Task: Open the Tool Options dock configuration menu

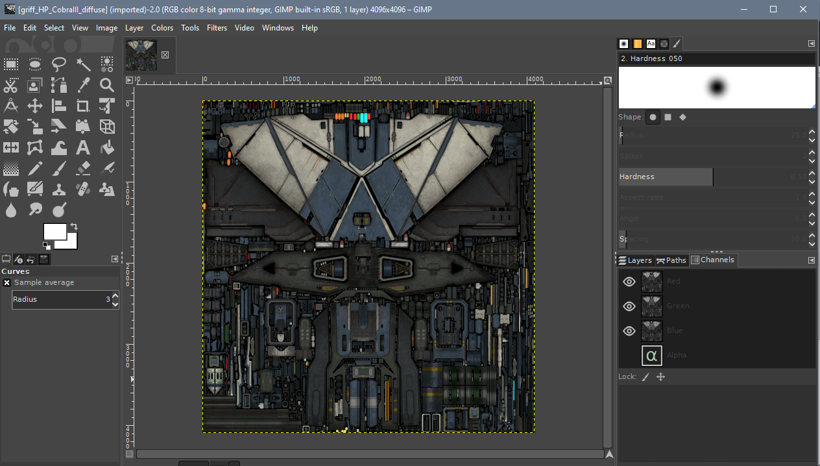Action: (x=115, y=260)
